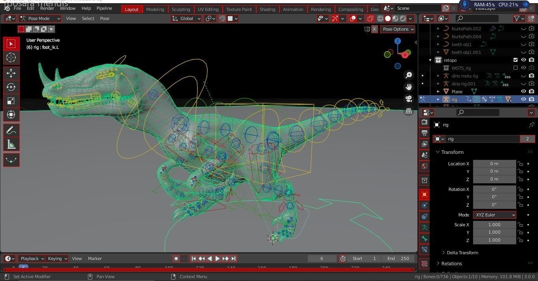Pick the Scale tool

coord(11,101)
